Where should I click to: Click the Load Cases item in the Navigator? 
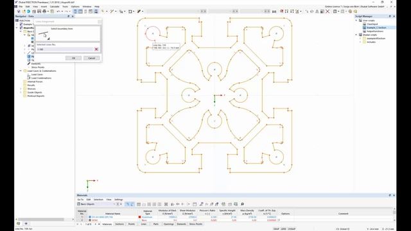coord(37,74)
